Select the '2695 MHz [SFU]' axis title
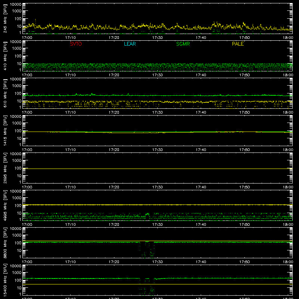This screenshot has height=299, width=299. click(5, 168)
